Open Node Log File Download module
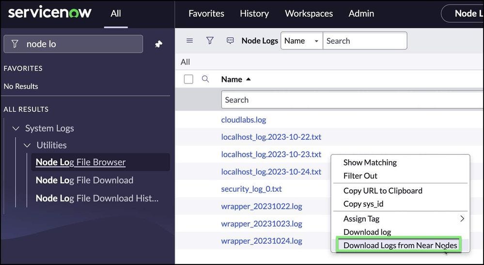 (85, 180)
